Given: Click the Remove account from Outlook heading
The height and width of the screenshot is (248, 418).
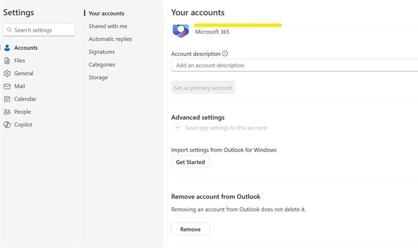Looking at the screenshot, I should click(216, 197).
